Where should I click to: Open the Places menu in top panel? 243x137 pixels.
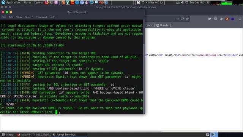tap(27, 3)
